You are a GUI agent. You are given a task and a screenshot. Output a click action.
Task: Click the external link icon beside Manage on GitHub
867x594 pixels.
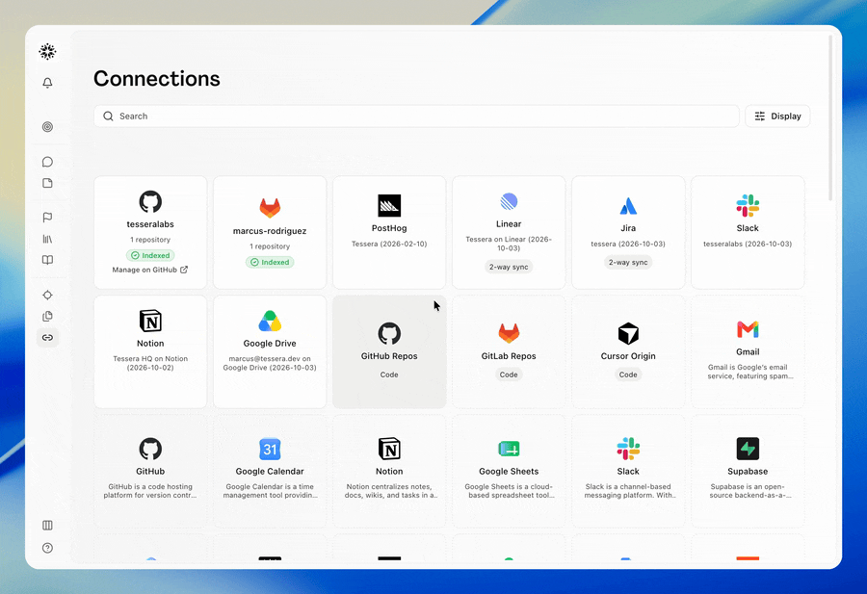click(184, 270)
